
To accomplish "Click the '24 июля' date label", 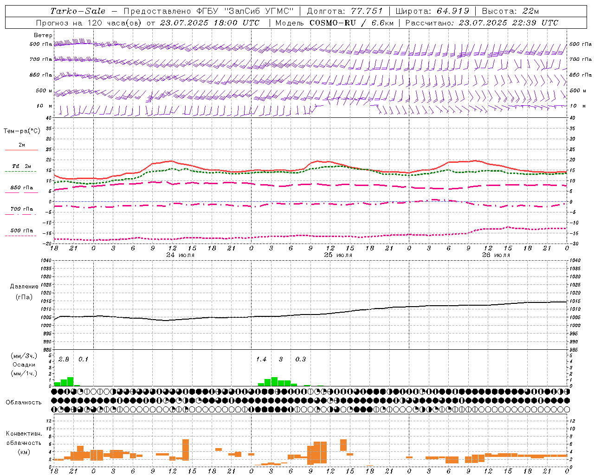I will coord(181,255).
